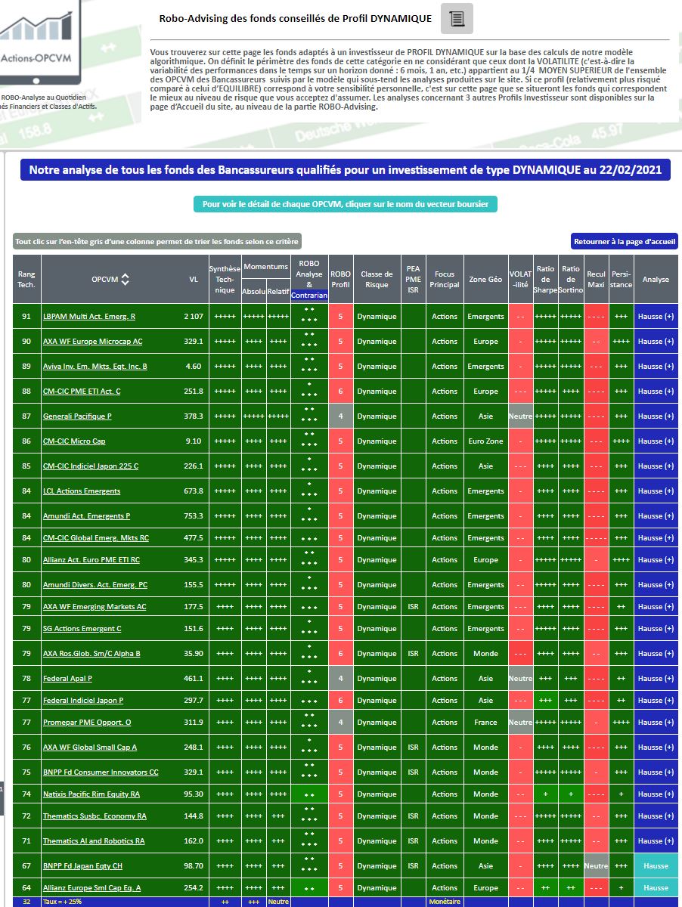Viewport: 682px width, 907px height.
Task: View CM-CIC Global Emerg. Mkts RC details
Action: click(96, 538)
